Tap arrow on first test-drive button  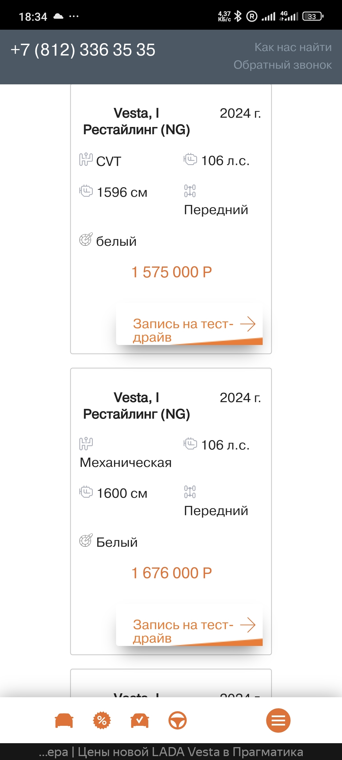click(248, 324)
